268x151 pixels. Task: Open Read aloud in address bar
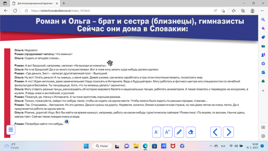point(215,11)
